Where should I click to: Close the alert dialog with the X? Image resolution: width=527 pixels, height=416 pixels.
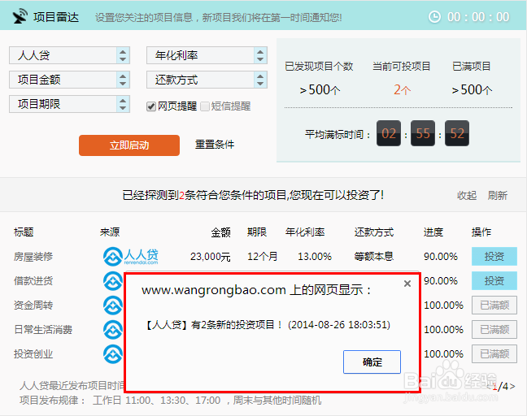[x=407, y=284]
